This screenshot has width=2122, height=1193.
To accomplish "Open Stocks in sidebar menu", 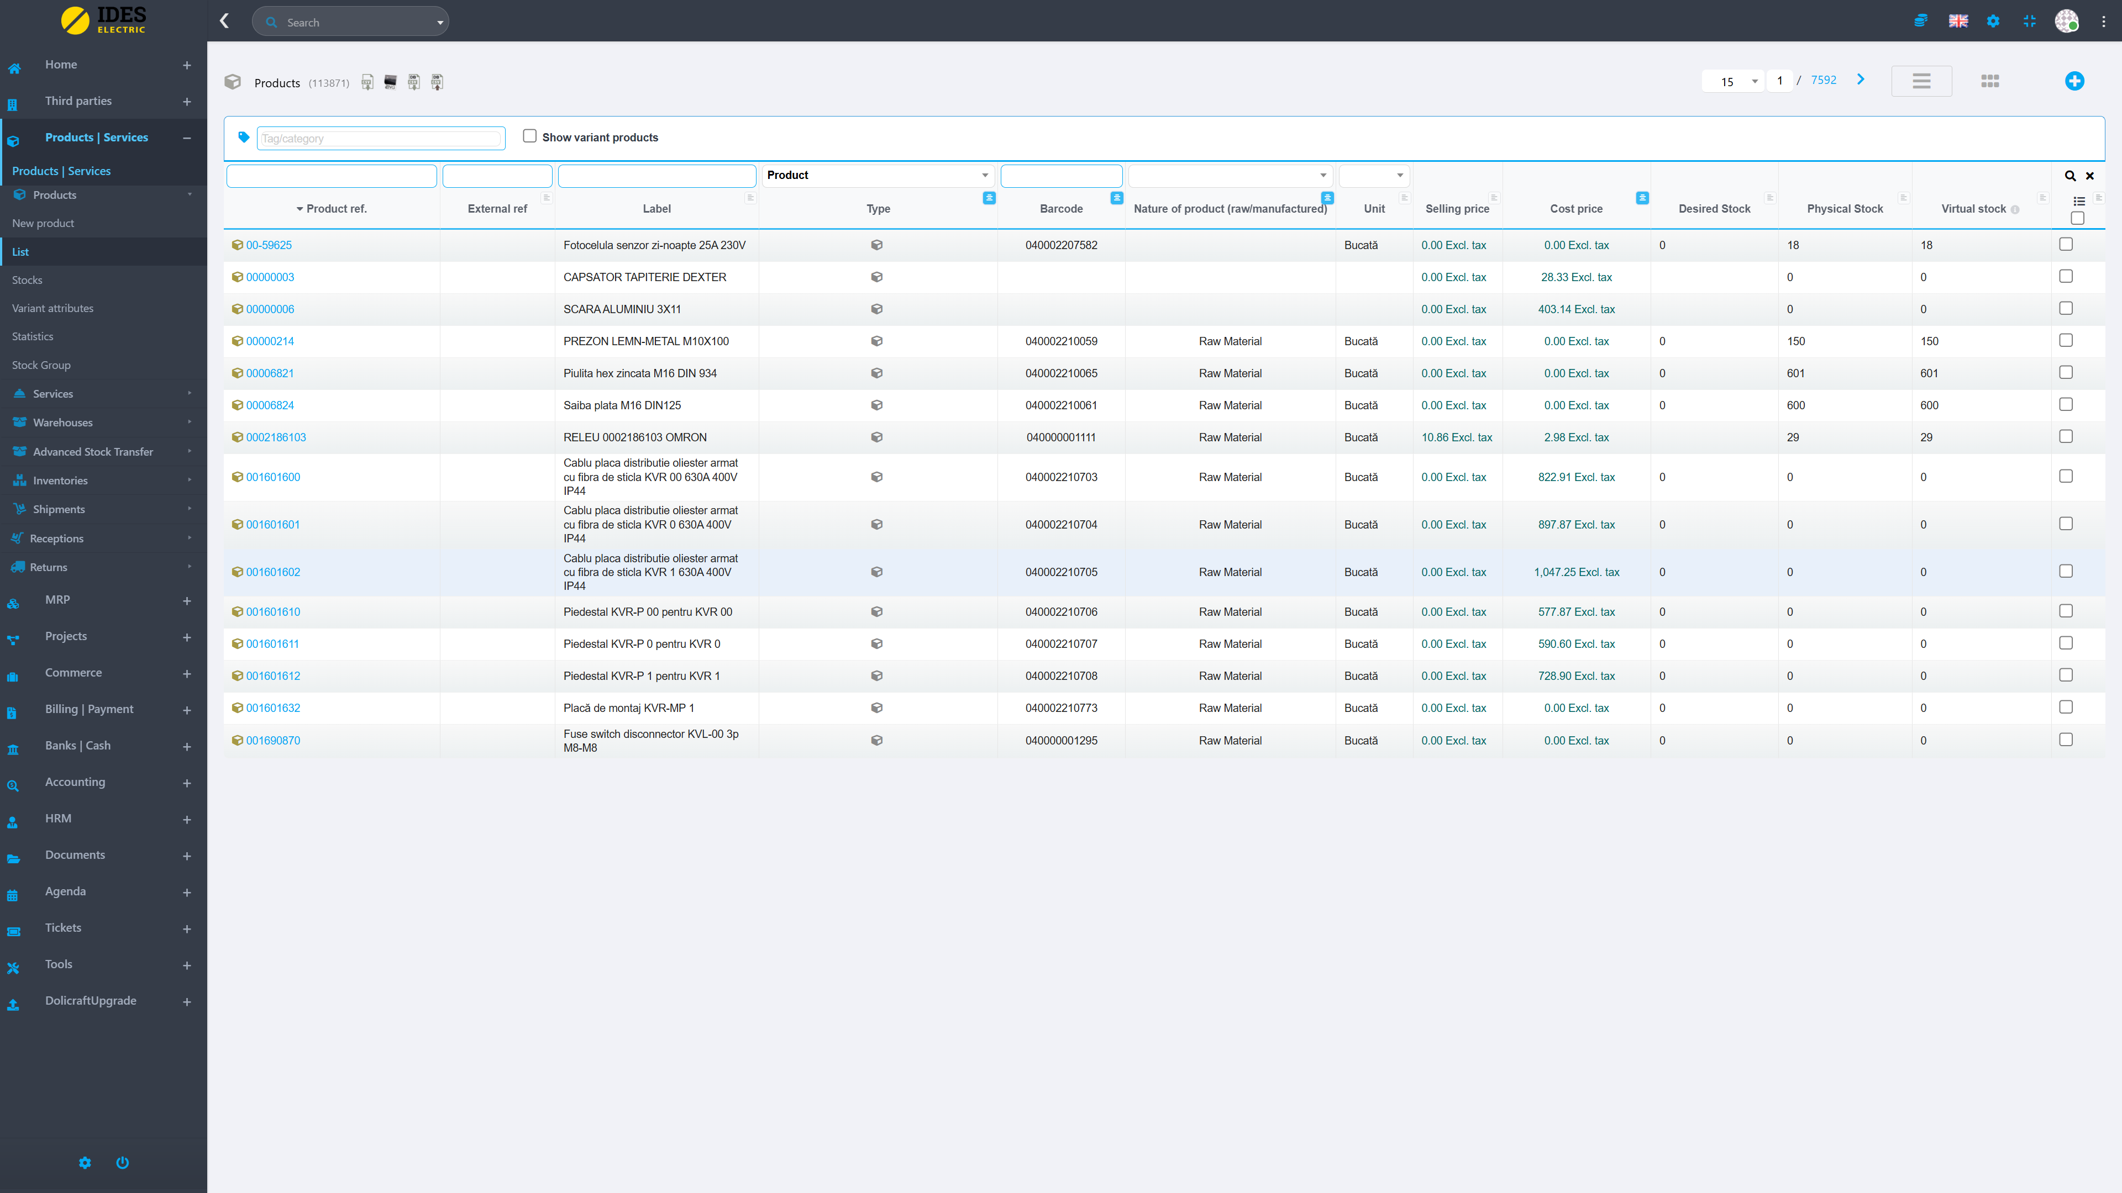I will click(x=27, y=280).
